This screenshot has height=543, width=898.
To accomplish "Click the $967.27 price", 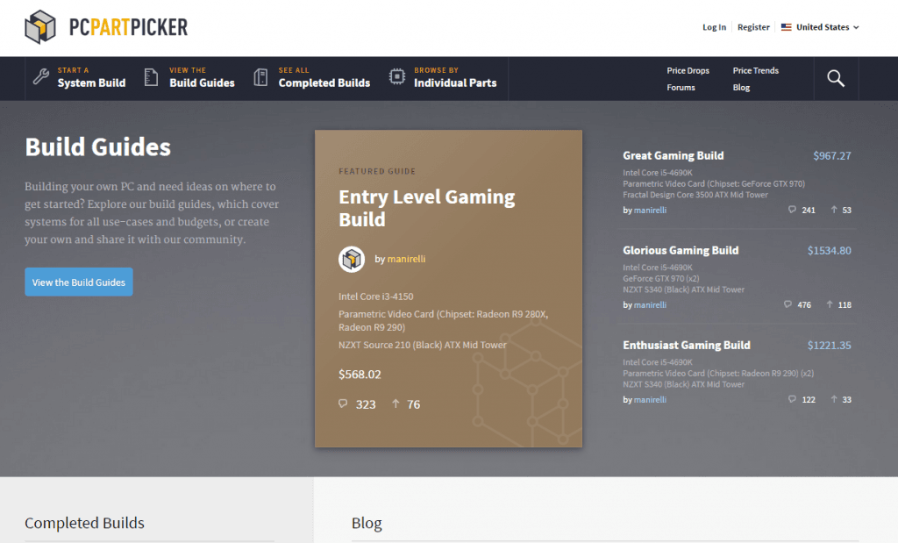I will [x=831, y=156].
